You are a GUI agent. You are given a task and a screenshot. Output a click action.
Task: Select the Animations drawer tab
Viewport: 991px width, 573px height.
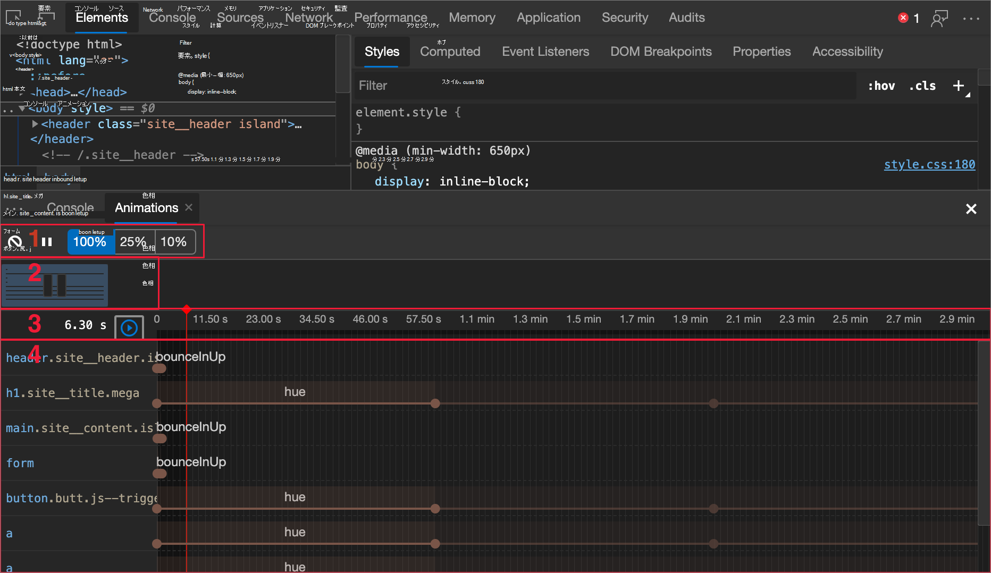(147, 207)
